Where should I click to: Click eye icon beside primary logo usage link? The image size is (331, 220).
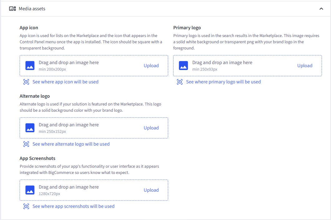(180, 82)
